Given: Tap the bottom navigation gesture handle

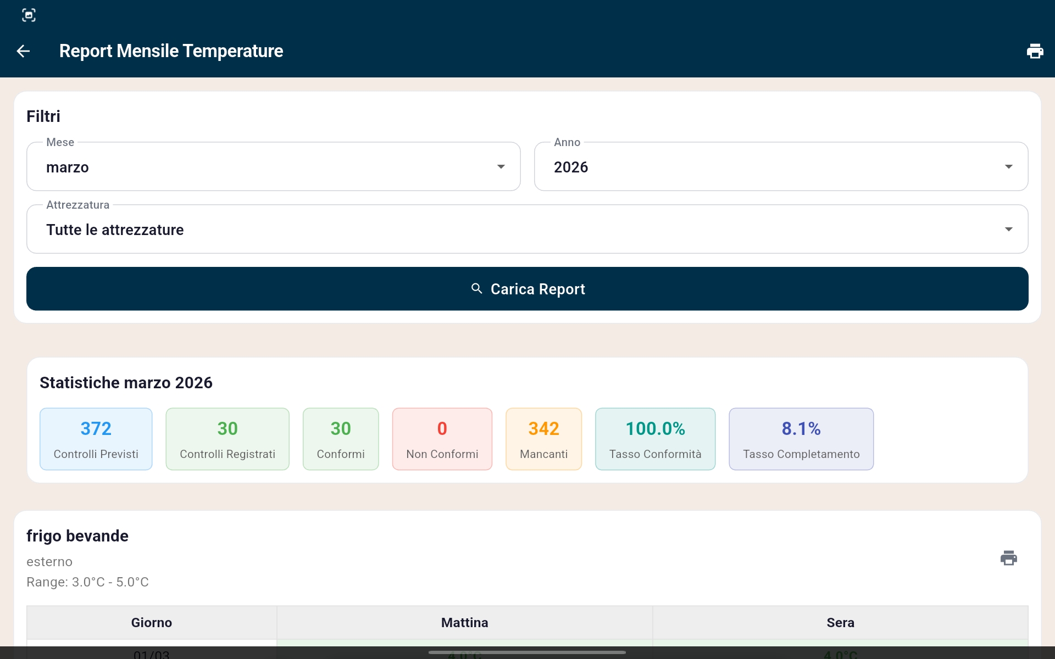Looking at the screenshot, I should [527, 652].
